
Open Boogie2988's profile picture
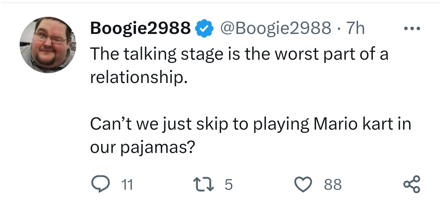click(x=48, y=45)
